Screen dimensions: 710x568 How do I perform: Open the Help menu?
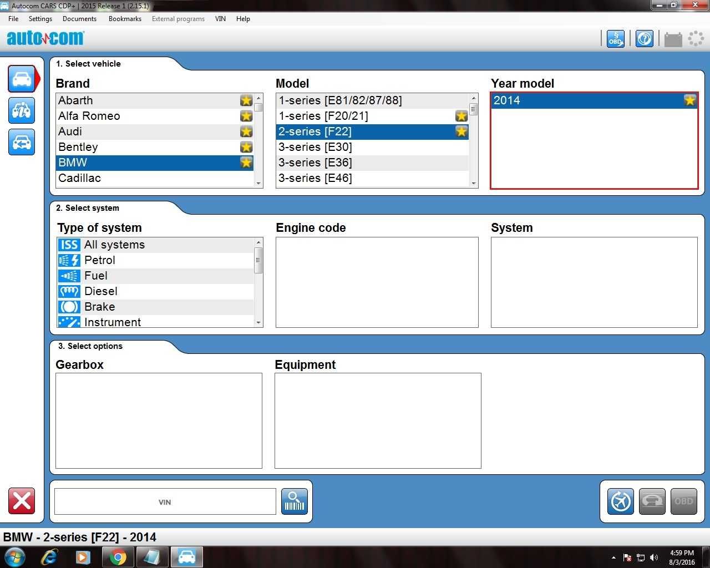point(243,19)
